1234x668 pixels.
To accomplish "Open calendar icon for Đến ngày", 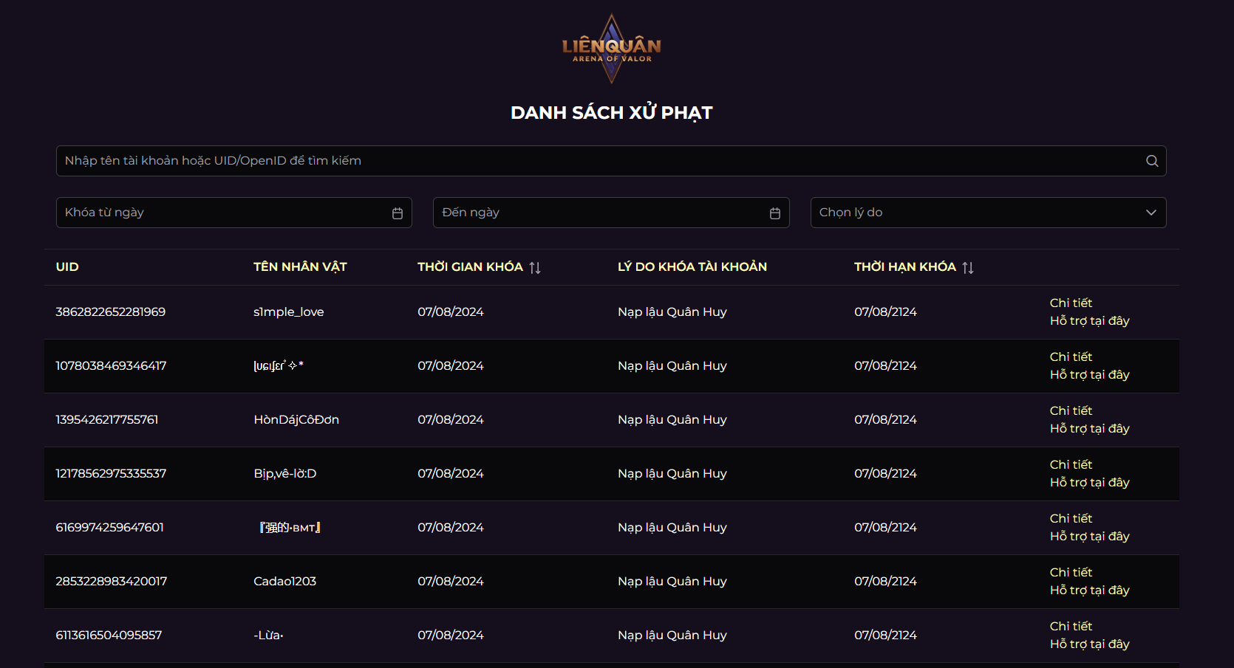I will pyautogui.click(x=775, y=213).
